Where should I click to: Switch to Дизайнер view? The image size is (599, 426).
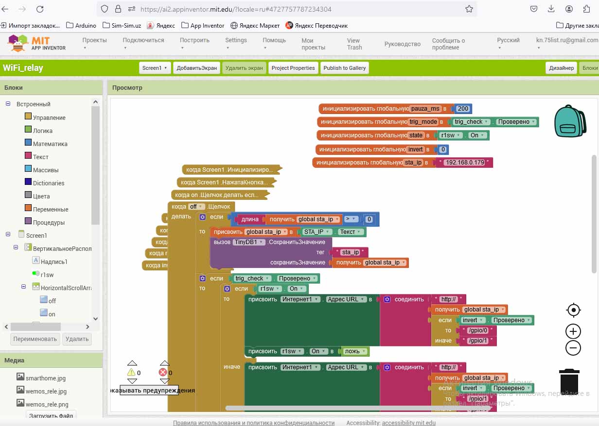click(561, 68)
